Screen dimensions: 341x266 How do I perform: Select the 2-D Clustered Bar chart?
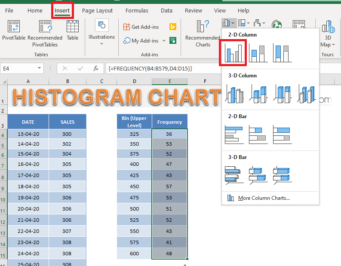(x=234, y=135)
